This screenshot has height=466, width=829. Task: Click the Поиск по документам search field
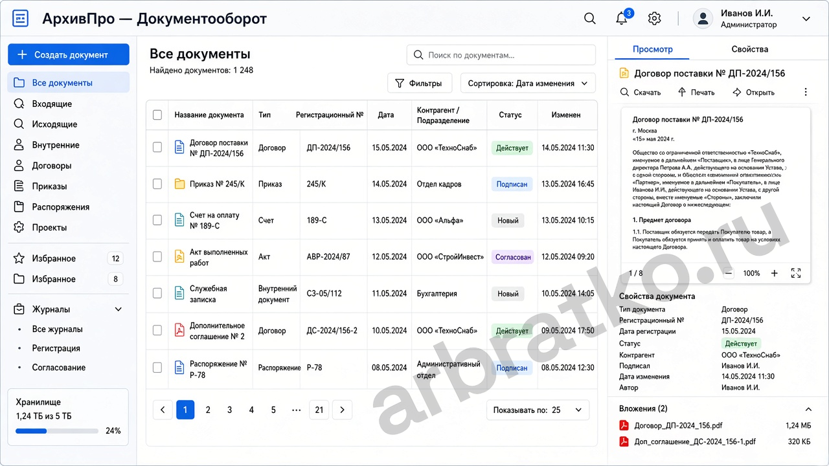click(501, 55)
